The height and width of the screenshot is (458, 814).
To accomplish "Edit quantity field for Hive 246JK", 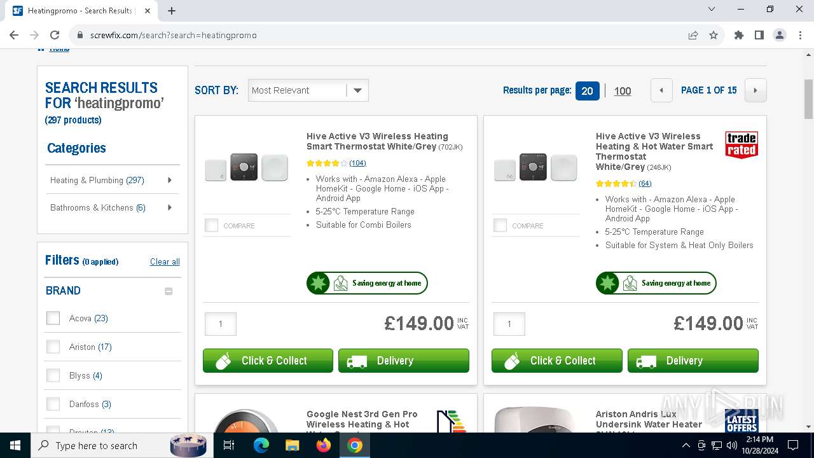I will click(509, 324).
